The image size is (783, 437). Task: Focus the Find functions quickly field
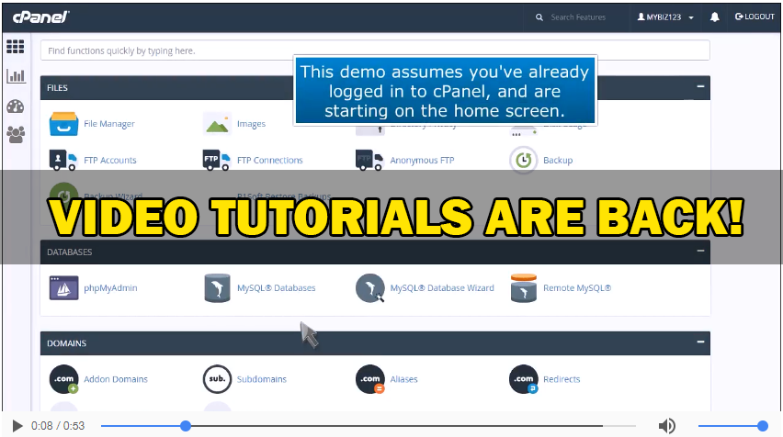375,50
